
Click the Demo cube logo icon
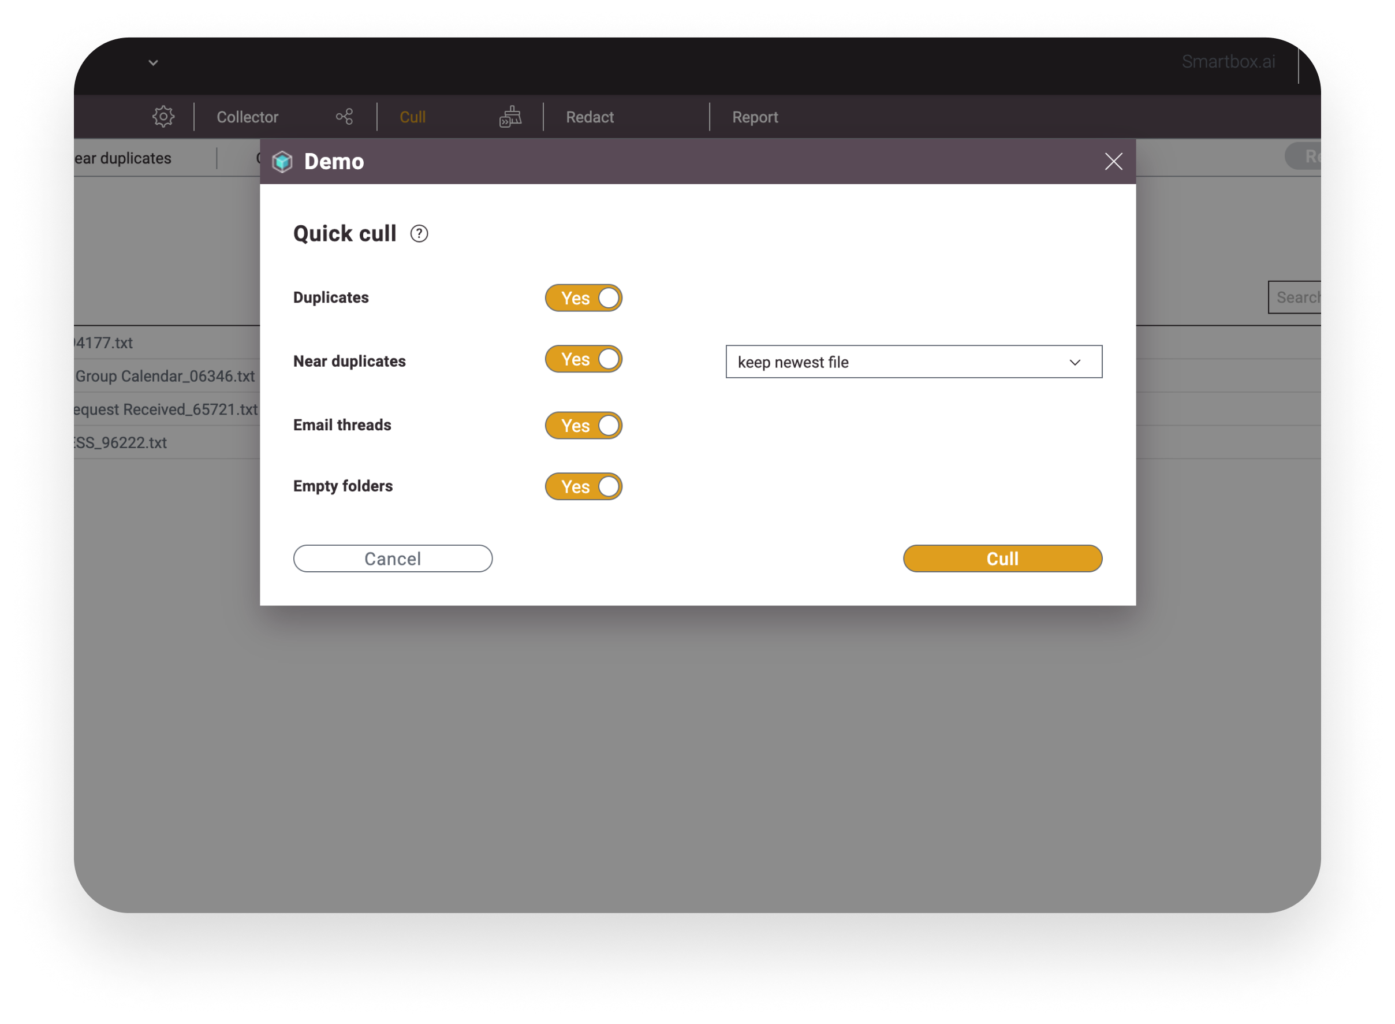[x=282, y=162]
